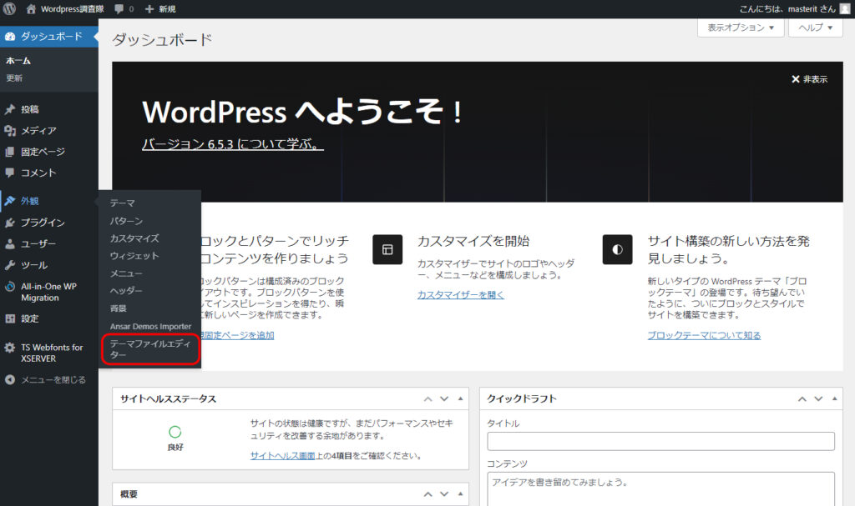Click the カスタマイザーを開く link
The width and height of the screenshot is (855, 506).
(x=460, y=294)
